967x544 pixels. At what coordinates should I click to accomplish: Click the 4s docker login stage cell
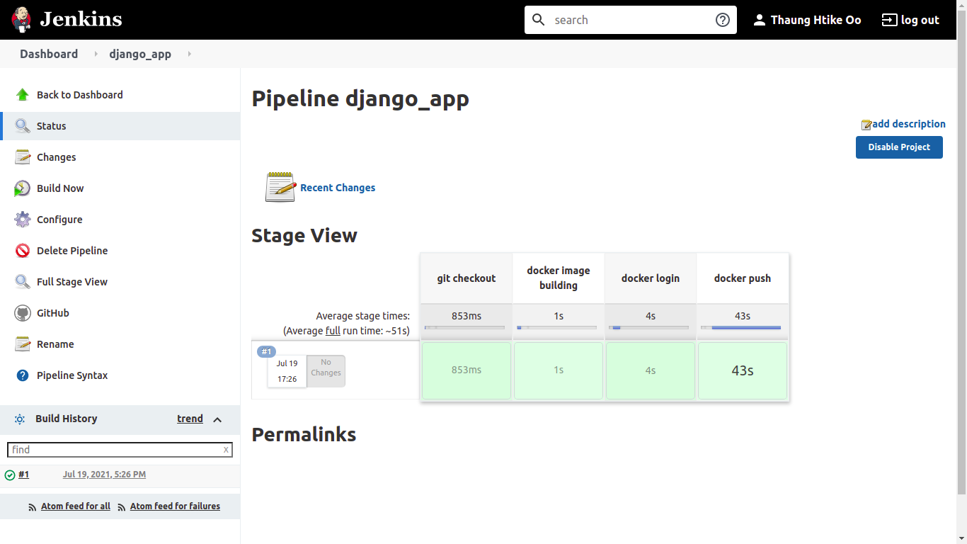[x=651, y=370]
